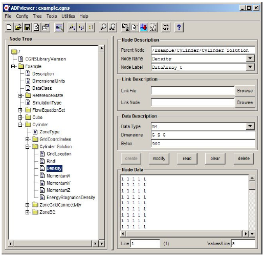Select the DimensionalUnits tree node
The width and height of the screenshot is (264, 256).
(x=49, y=81)
